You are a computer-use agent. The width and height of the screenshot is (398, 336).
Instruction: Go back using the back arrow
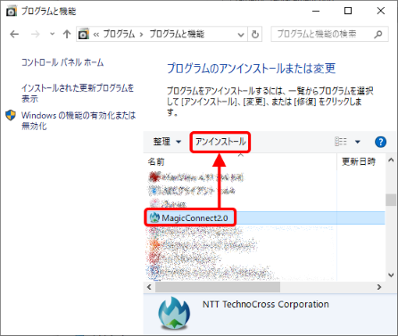[x=14, y=34]
